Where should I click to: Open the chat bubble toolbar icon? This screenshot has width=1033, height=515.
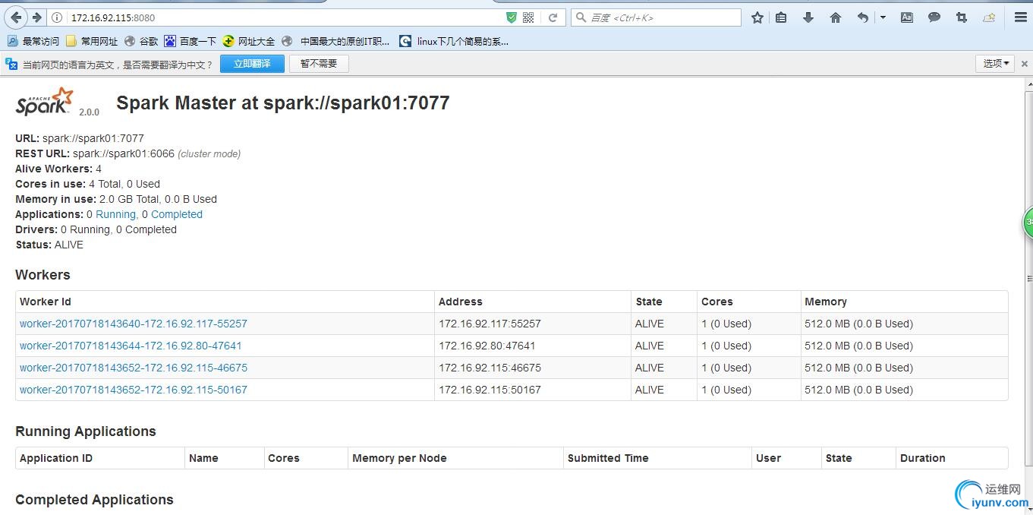tap(934, 17)
